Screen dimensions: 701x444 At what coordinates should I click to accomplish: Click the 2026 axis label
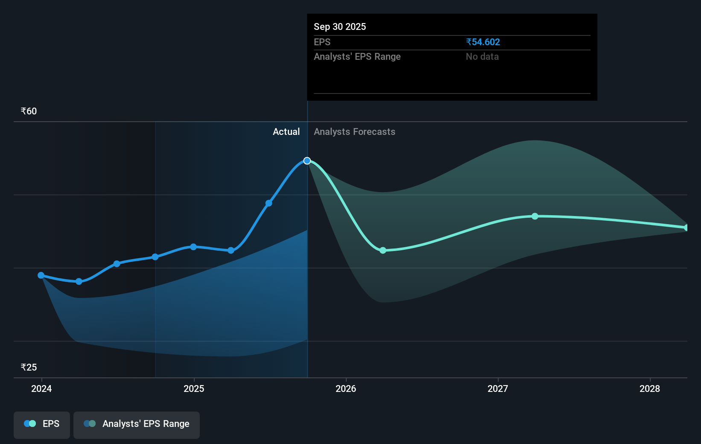[346, 389]
